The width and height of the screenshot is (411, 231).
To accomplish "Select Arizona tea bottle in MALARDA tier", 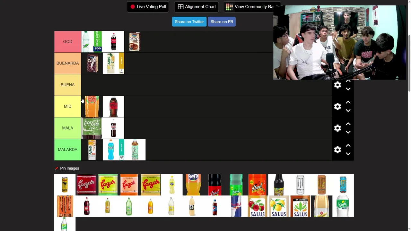I will click(135, 150).
